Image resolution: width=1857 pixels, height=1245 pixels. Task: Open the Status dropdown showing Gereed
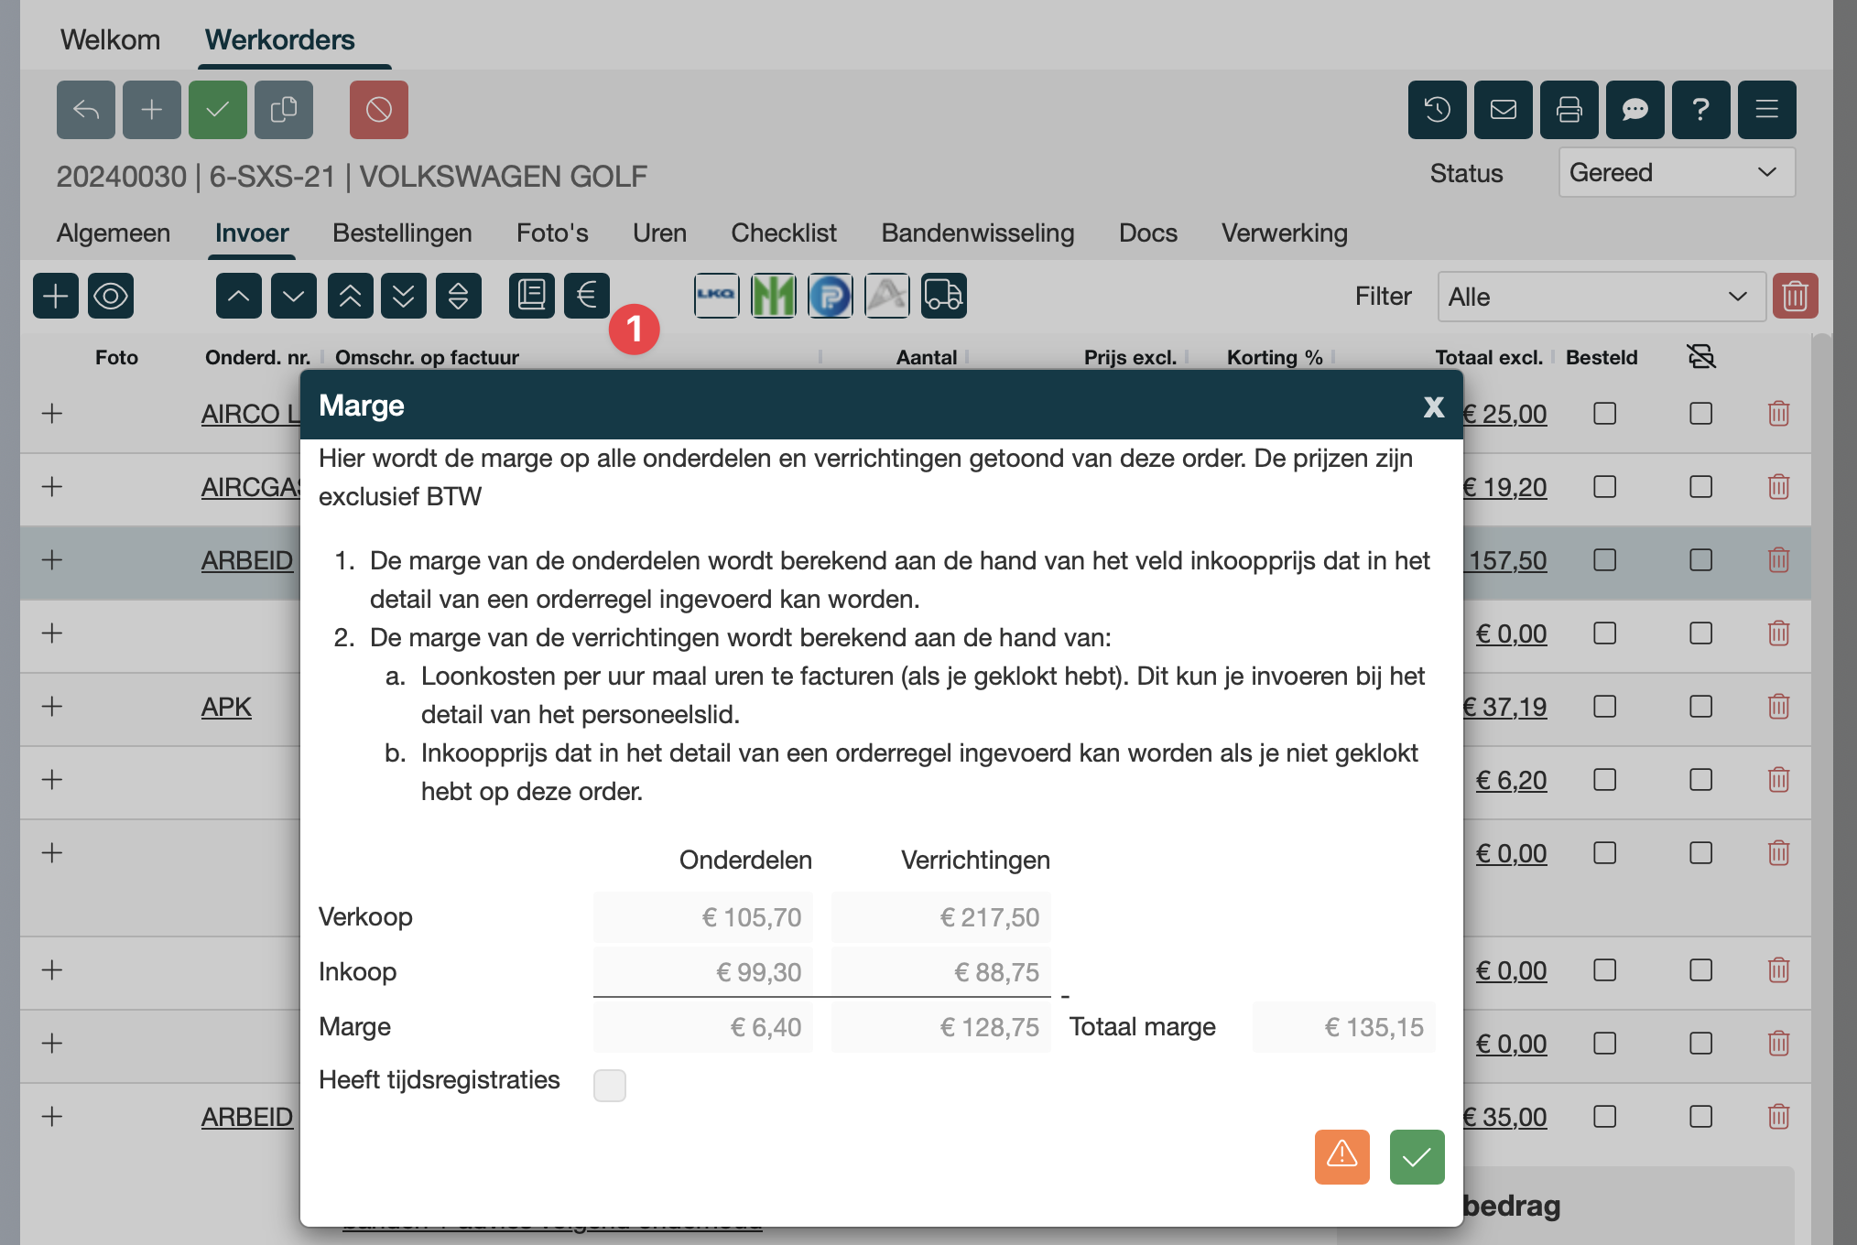(x=1676, y=172)
